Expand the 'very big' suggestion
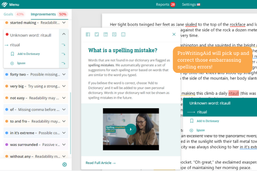Viewport: 257px width, 171px height. [64, 86]
